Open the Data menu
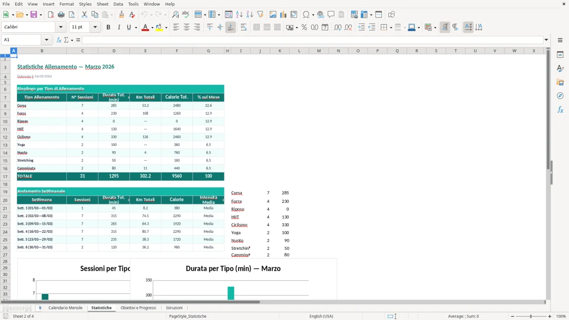The image size is (569, 320). (x=118, y=4)
